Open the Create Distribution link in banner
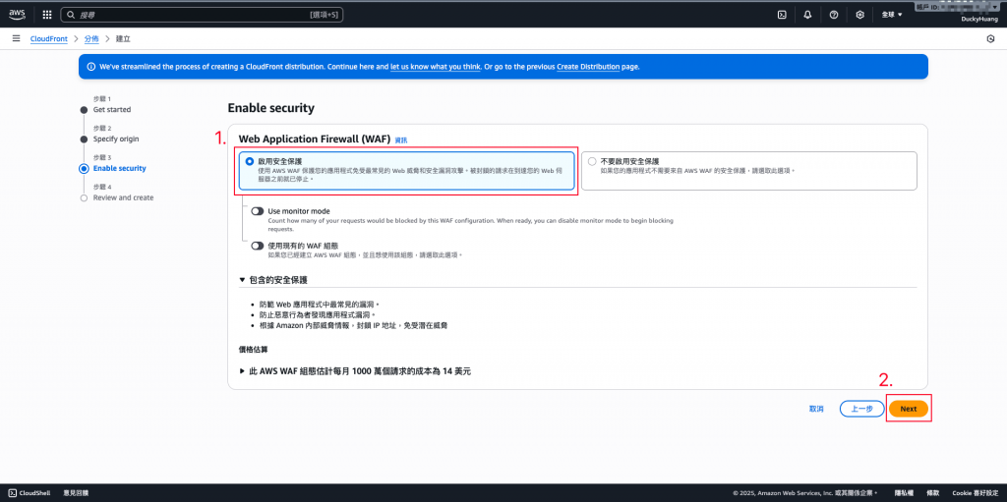Viewport: 1007px width, 502px height. pos(588,66)
